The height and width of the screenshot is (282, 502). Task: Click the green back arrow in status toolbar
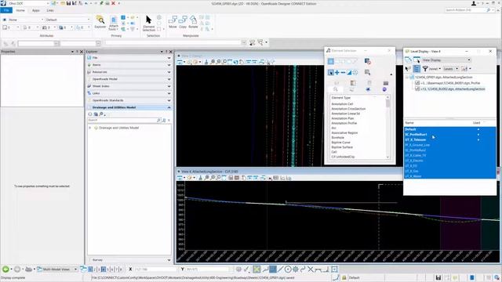point(5,269)
